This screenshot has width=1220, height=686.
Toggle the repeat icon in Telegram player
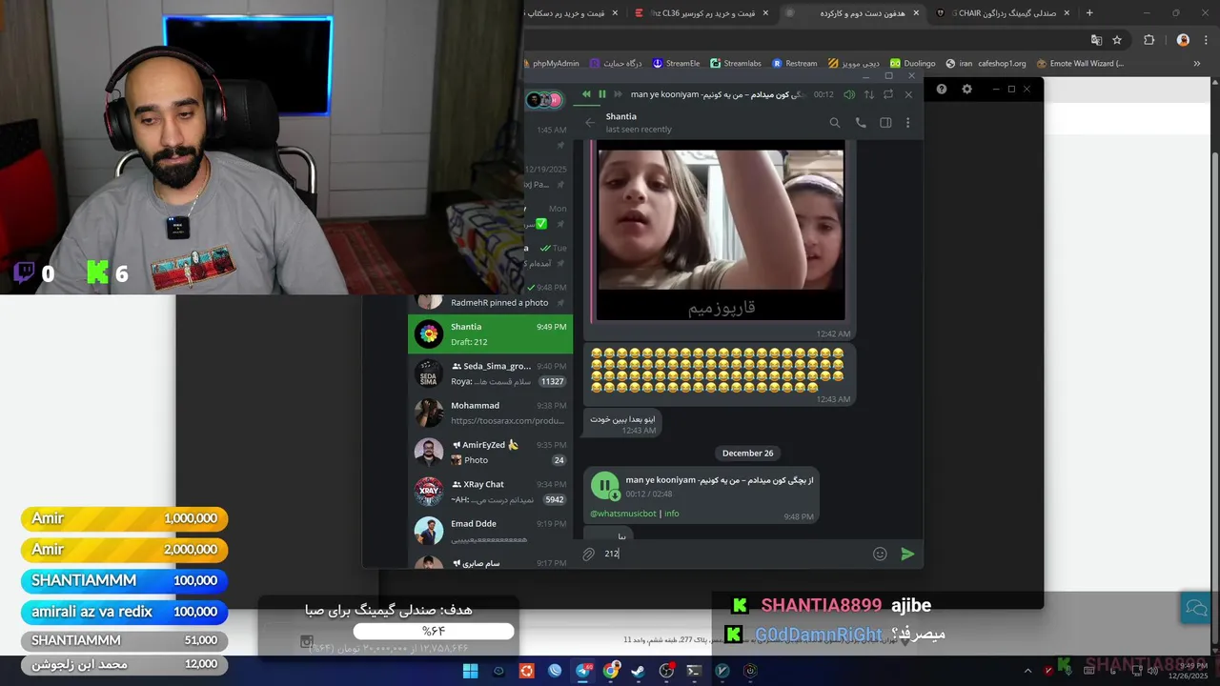(x=888, y=94)
